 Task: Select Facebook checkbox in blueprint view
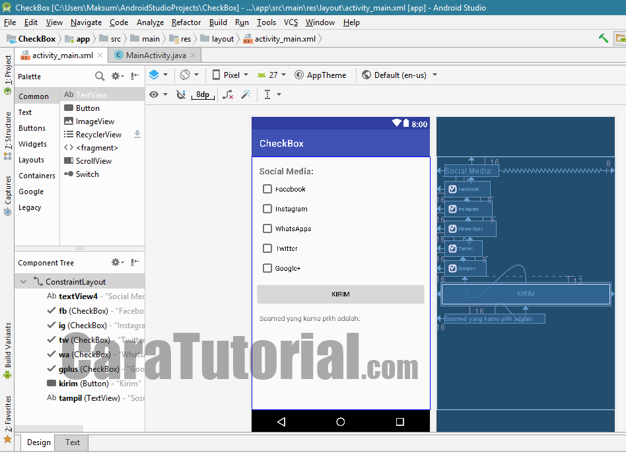click(x=468, y=189)
